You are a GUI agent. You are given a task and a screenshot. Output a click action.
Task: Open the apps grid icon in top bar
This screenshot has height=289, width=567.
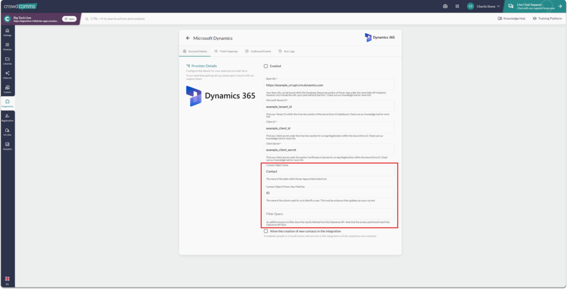click(445, 6)
